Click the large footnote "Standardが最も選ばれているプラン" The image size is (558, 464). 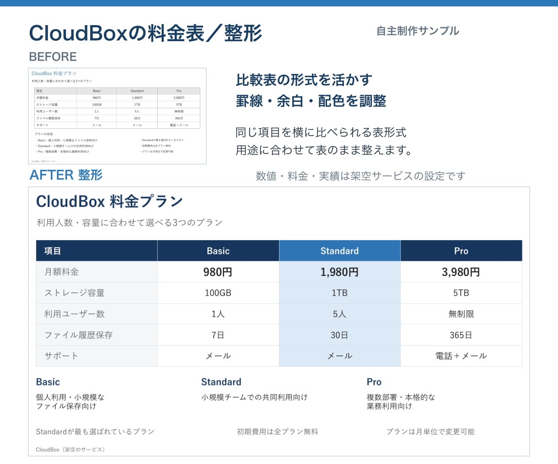(x=95, y=432)
